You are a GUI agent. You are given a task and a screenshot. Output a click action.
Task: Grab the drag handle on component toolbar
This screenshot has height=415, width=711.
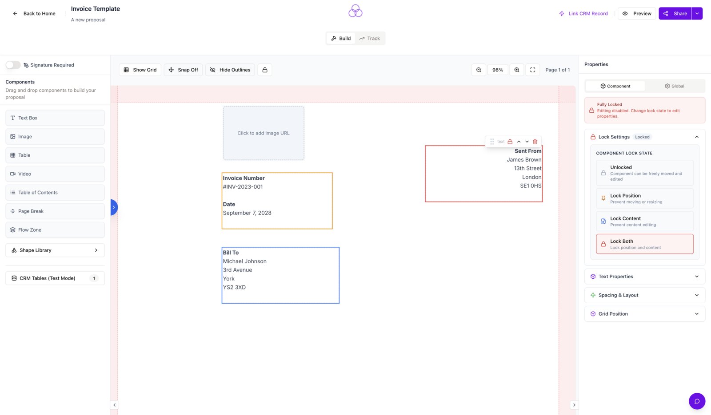tap(492, 142)
